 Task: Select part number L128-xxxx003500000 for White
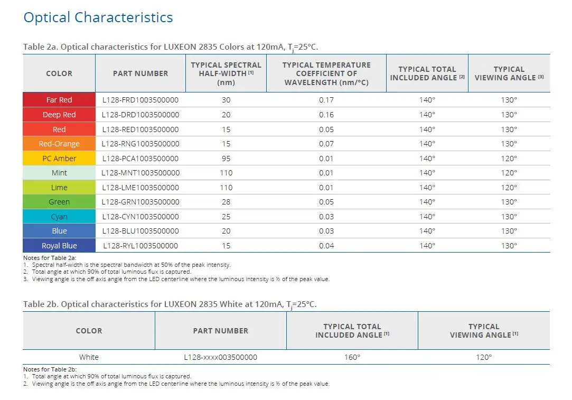click(220, 357)
